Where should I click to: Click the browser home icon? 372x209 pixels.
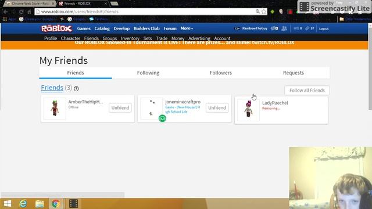pos(29,12)
